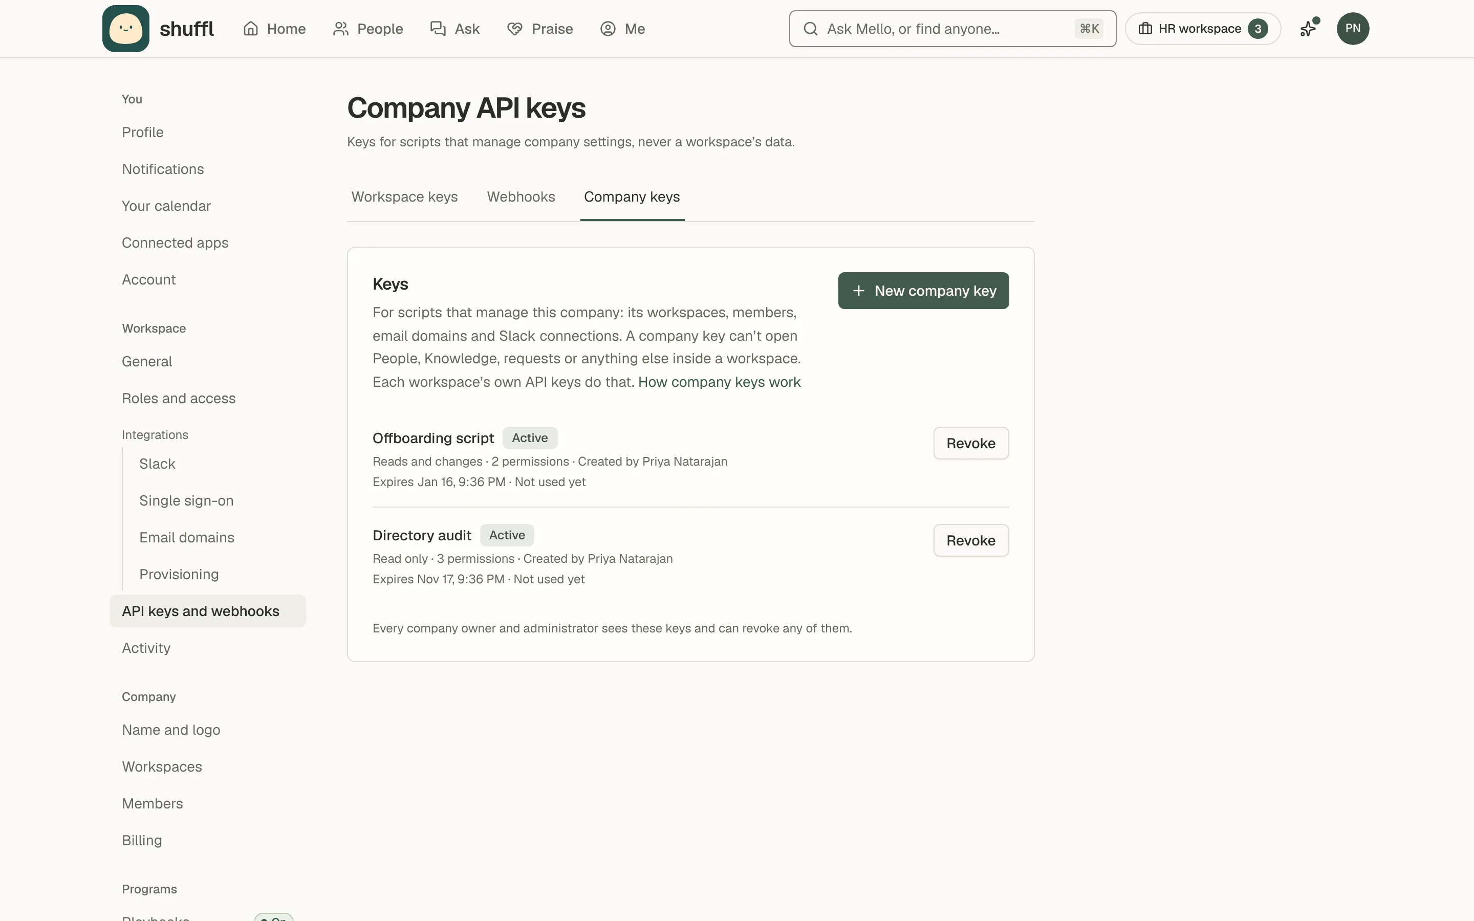The width and height of the screenshot is (1474, 921).
Task: Click the Directory audit key name
Action: pos(422,535)
